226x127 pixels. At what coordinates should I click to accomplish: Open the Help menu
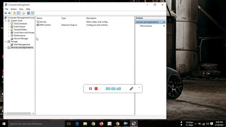(28, 9)
